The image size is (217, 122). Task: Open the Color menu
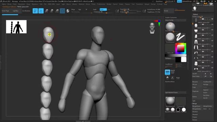point(15,4)
